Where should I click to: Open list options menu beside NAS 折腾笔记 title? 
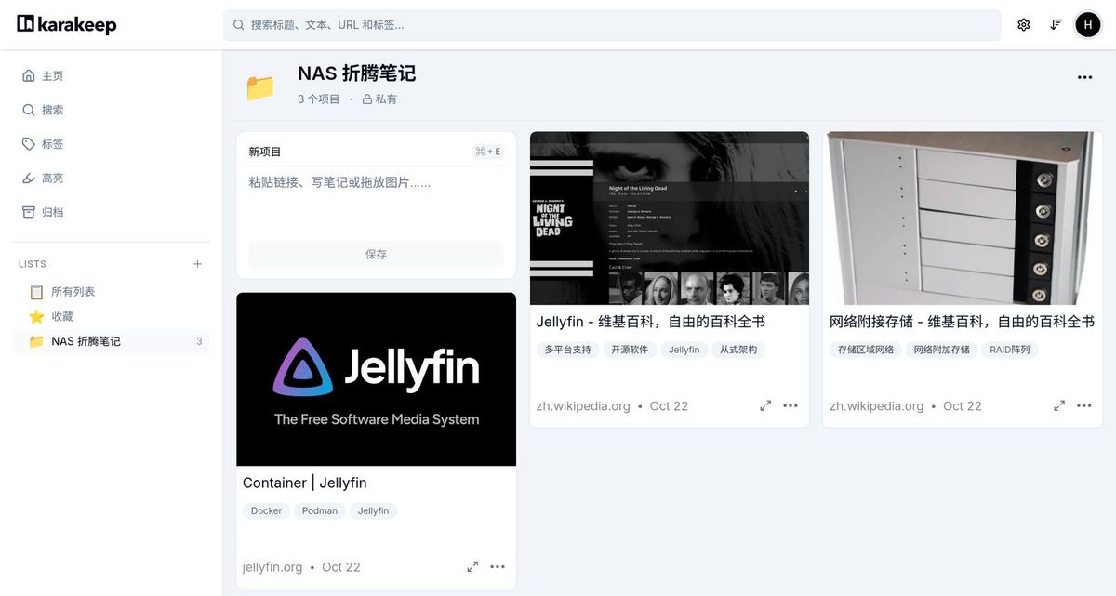pyautogui.click(x=1084, y=77)
